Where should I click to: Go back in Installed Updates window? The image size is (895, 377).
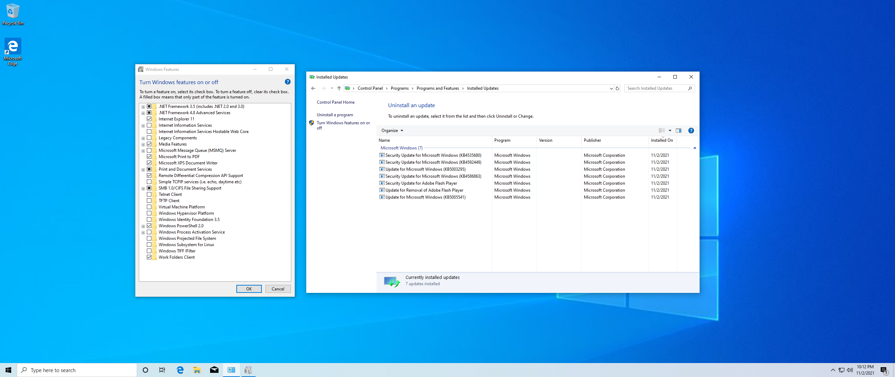point(313,88)
